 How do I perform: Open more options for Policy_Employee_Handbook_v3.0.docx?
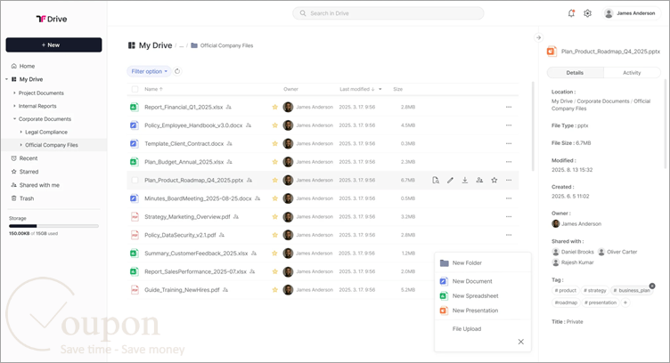click(509, 125)
